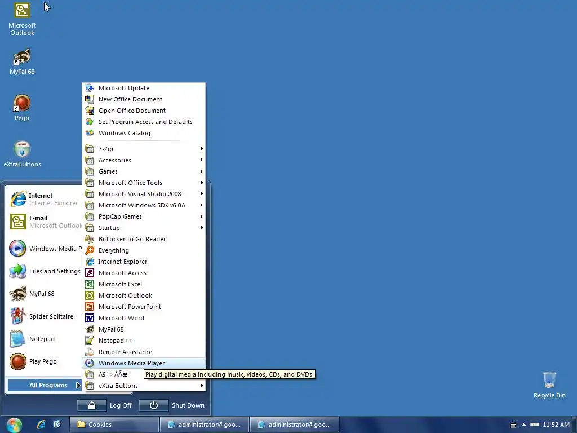The image size is (577, 433).
Task: Expand the Games submenu arrow
Action: click(x=202, y=171)
